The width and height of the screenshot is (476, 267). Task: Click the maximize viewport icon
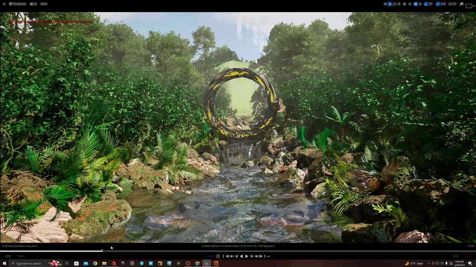point(461,4)
